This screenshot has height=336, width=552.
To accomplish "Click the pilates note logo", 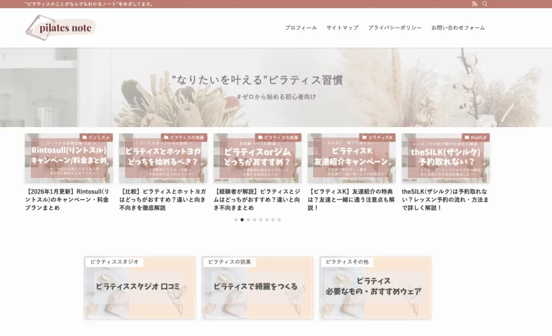I will 61,28.
